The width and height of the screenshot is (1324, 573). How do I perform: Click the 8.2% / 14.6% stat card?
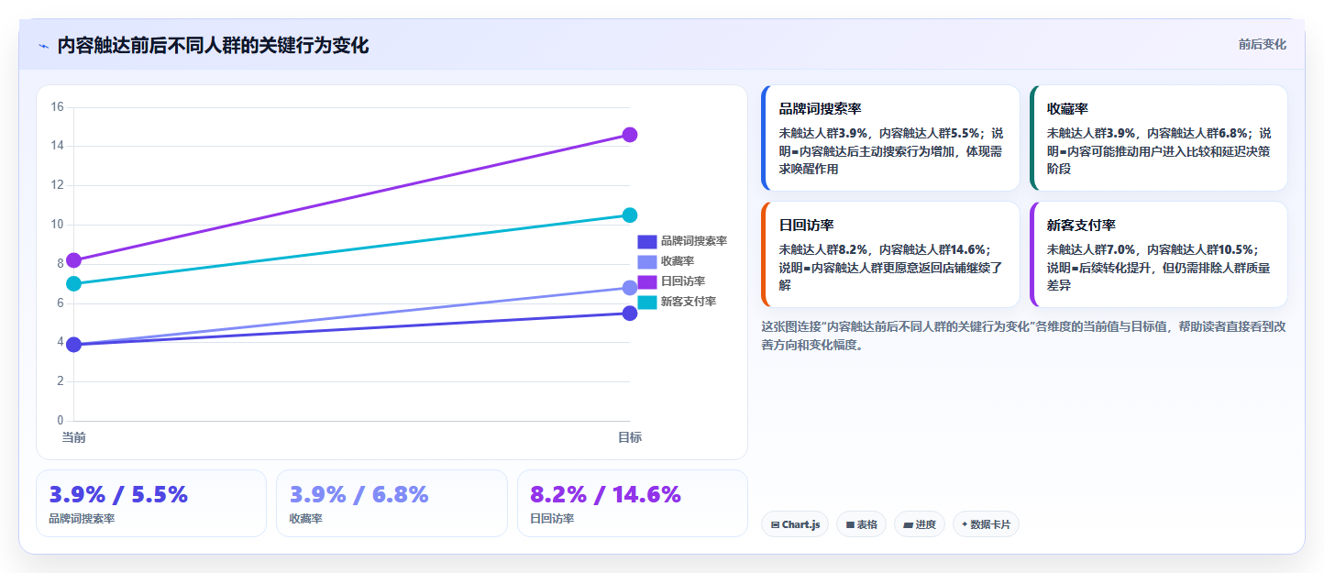tap(633, 503)
